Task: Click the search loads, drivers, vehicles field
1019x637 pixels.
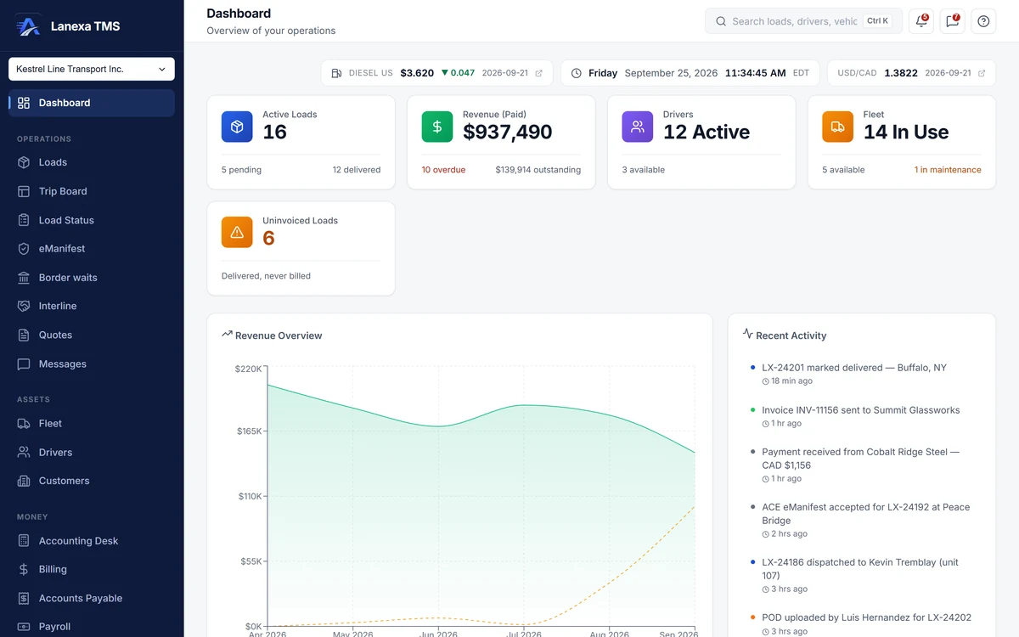Action: point(803,21)
